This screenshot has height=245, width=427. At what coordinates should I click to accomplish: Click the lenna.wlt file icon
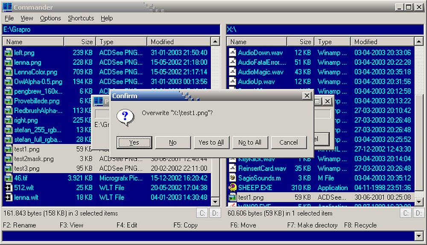9,197
